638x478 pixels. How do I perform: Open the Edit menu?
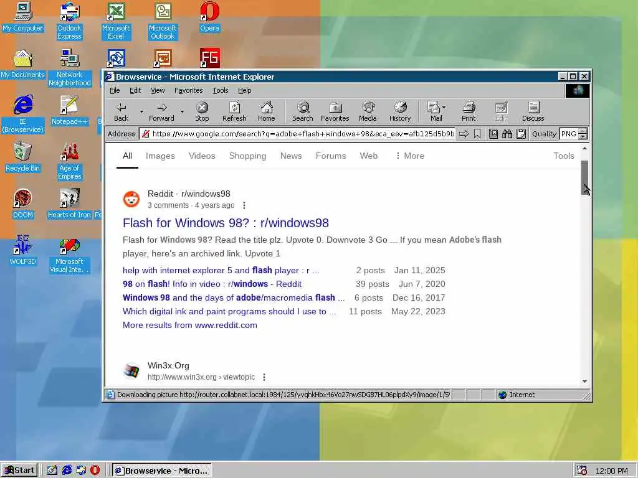tap(135, 90)
